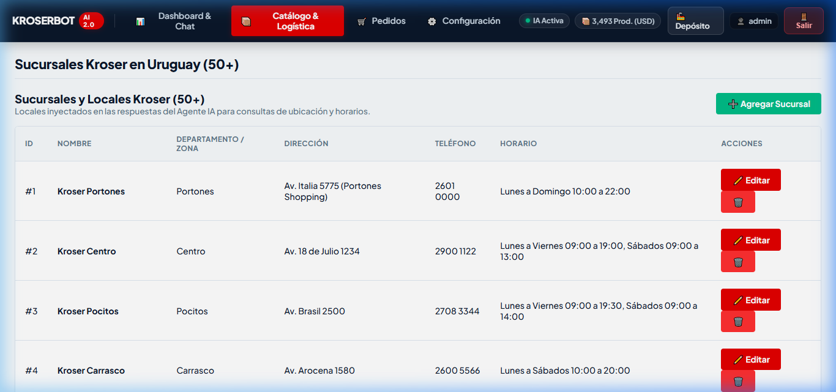Edit the Kroser Centro branch
This screenshot has height=392, width=836.
pyautogui.click(x=751, y=240)
